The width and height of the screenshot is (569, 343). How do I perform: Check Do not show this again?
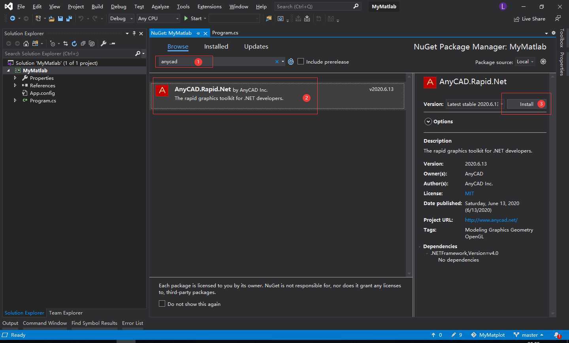pyautogui.click(x=162, y=303)
